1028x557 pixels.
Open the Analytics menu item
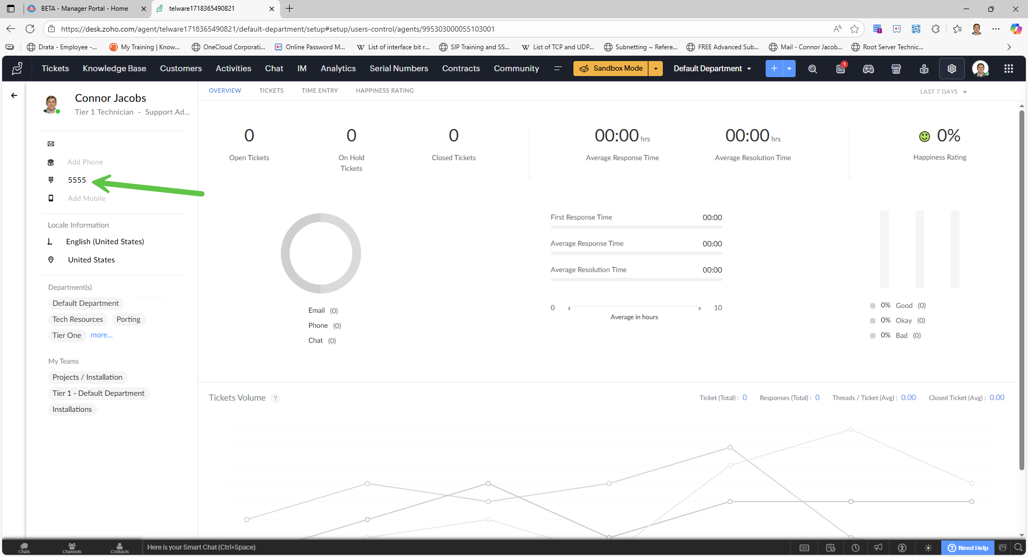[x=338, y=69]
